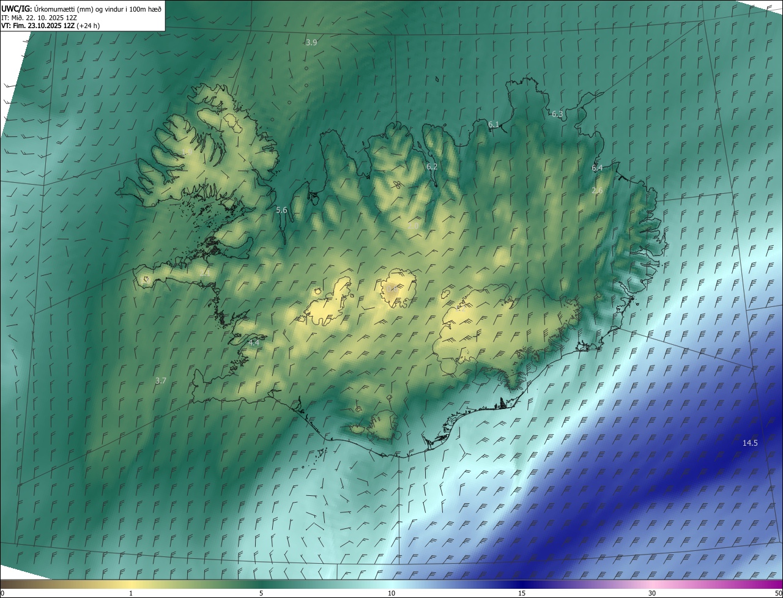783x598 pixels.
Task: Click the 4.4 value label on the map
Action: point(254,344)
